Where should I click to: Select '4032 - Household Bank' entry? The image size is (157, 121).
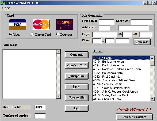point(121,73)
